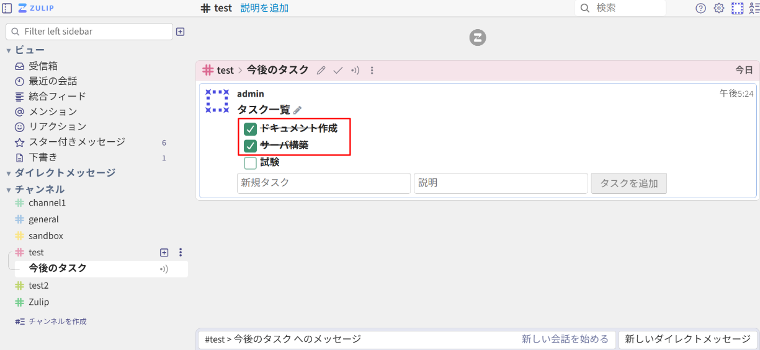760x350 pixels.
Task: Mark topic resolved with the checkmark icon
Action: coord(338,71)
